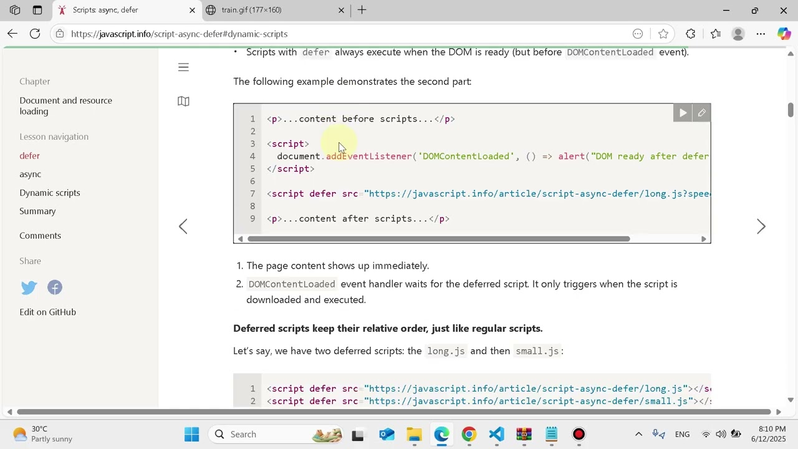Run the code example with play icon
Viewport: 798px width, 449px height.
point(683,113)
